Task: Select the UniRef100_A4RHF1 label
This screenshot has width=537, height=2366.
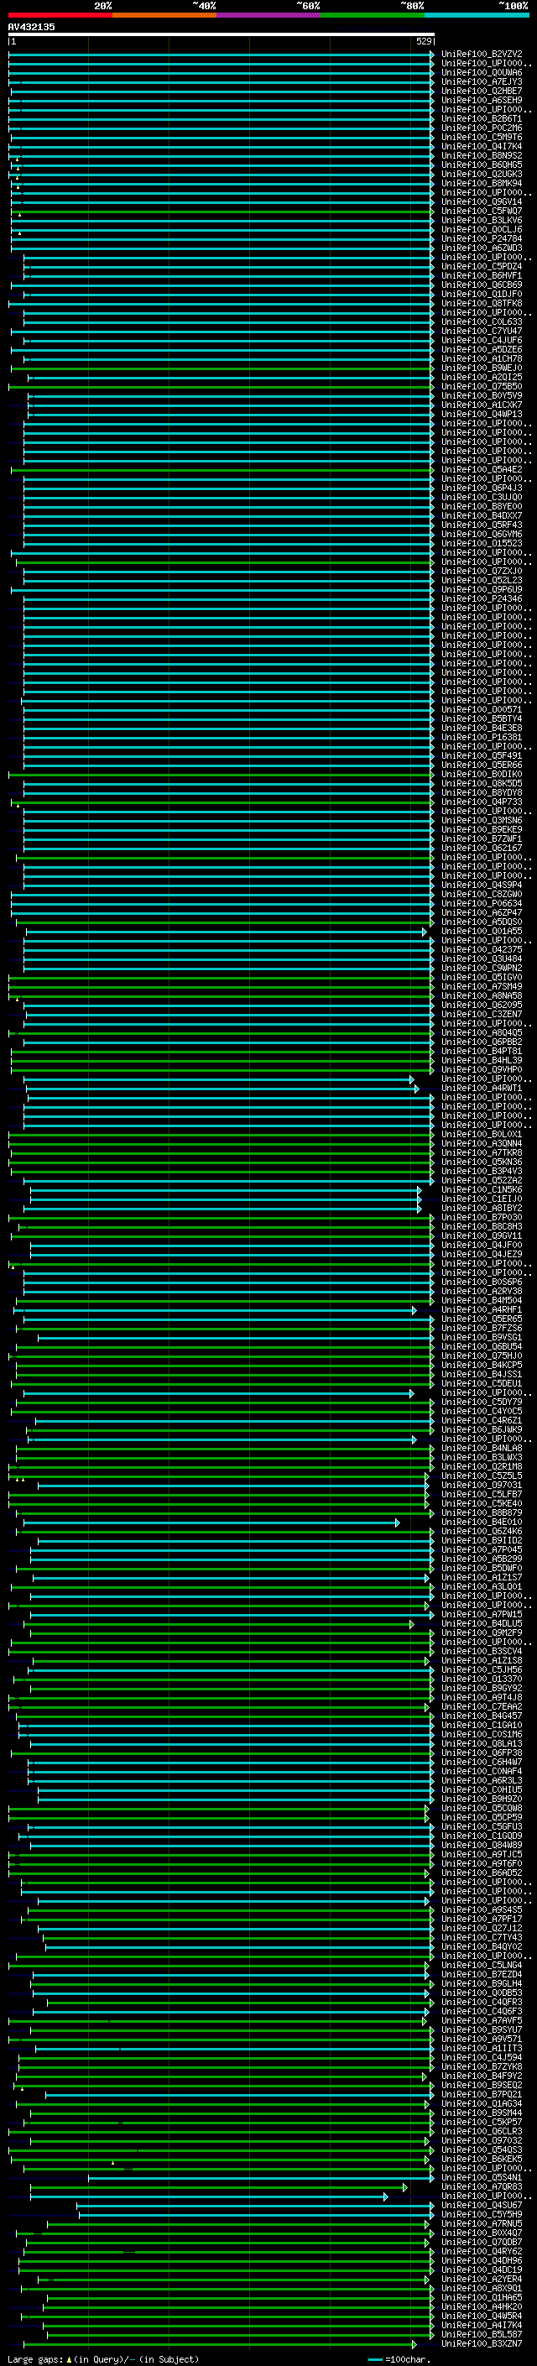Action: coord(482,1310)
